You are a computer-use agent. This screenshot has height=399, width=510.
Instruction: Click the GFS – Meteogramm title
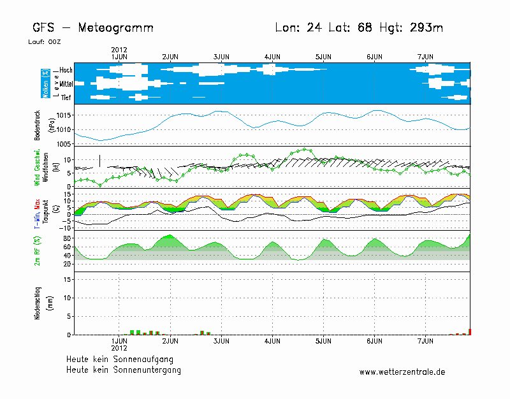click(92, 28)
